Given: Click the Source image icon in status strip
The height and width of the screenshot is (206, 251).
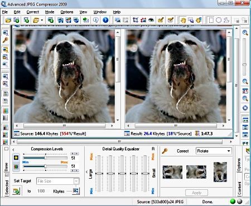Looking at the screenshot, I should (17, 134).
